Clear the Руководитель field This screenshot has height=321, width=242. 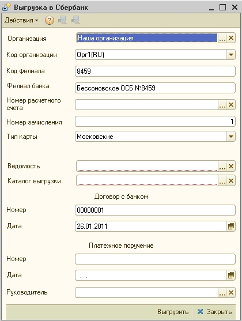click(231, 293)
